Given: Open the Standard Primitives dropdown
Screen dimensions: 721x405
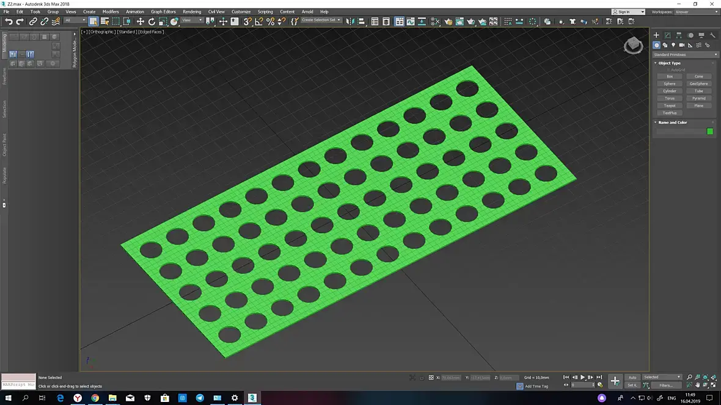Looking at the screenshot, I should click(x=685, y=55).
